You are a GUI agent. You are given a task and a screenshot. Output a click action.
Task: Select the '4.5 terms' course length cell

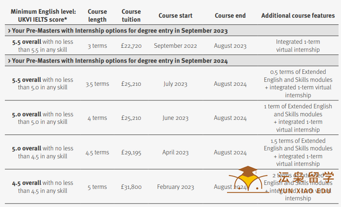[x=97, y=153]
